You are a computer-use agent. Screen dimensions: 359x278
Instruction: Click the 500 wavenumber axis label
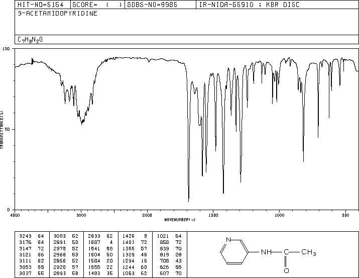click(x=345, y=215)
